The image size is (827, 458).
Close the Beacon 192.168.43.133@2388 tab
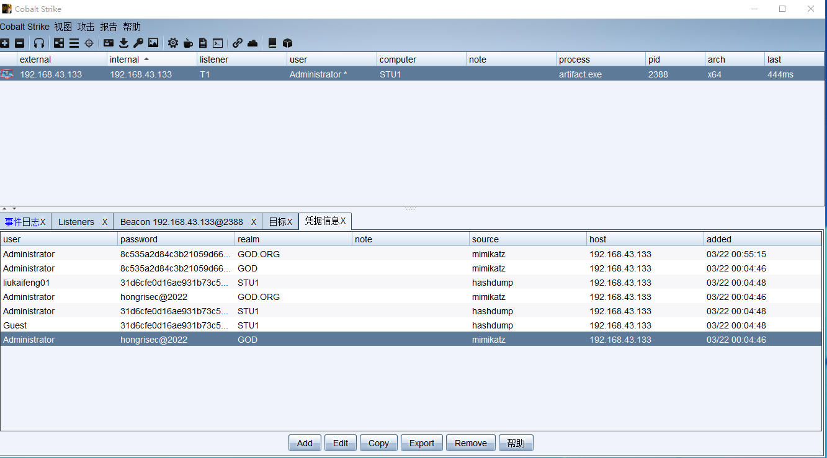pos(254,222)
